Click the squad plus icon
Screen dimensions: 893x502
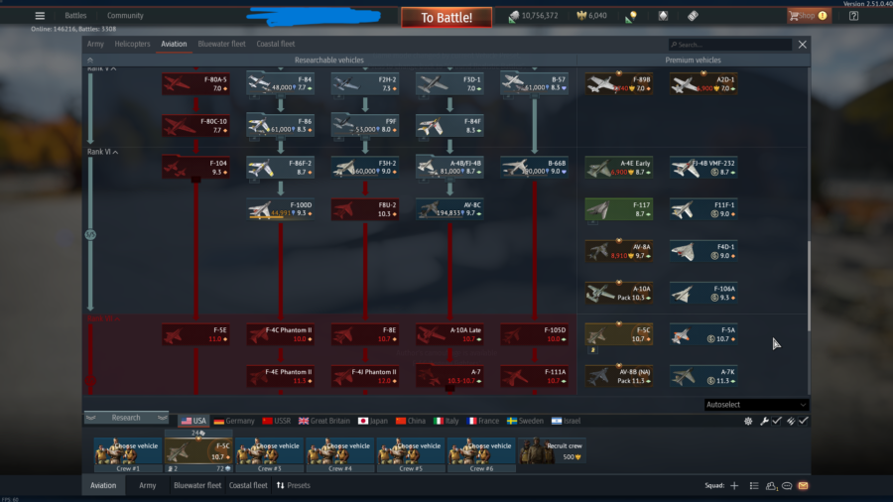(734, 486)
